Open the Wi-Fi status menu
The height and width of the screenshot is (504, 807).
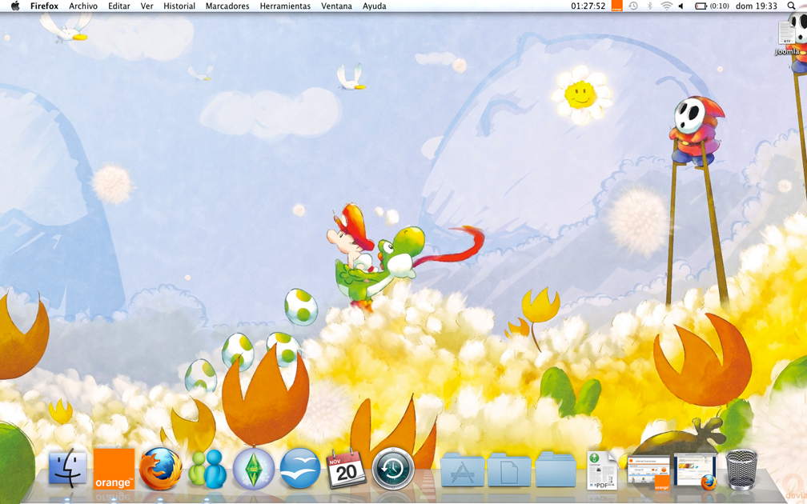[666, 6]
